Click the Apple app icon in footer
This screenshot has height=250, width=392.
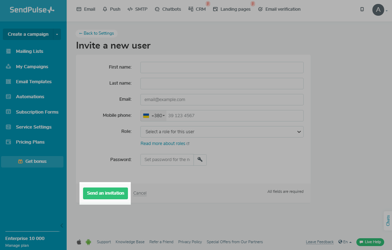pos(79,242)
